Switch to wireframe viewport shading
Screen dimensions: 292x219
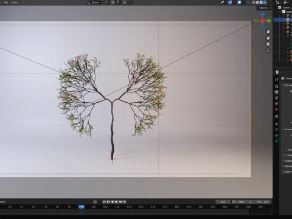(x=254, y=2)
